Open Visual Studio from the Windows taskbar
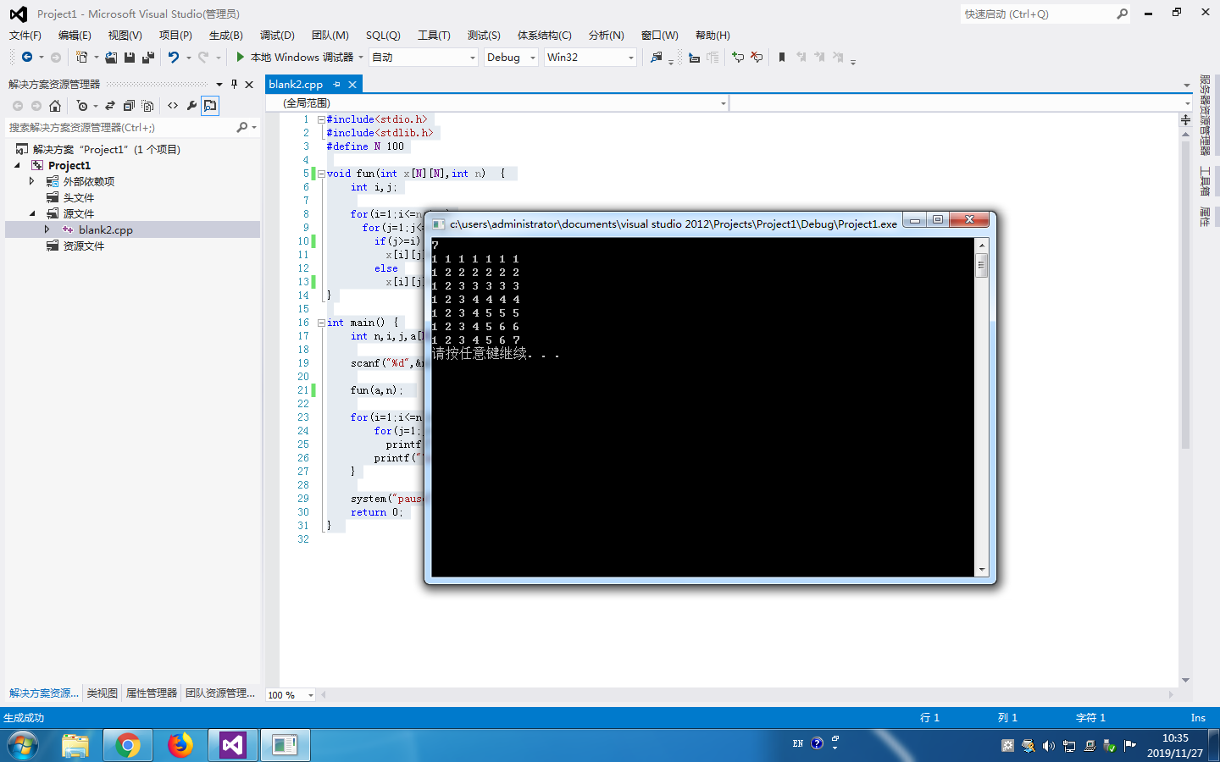The height and width of the screenshot is (762, 1220). coord(232,745)
